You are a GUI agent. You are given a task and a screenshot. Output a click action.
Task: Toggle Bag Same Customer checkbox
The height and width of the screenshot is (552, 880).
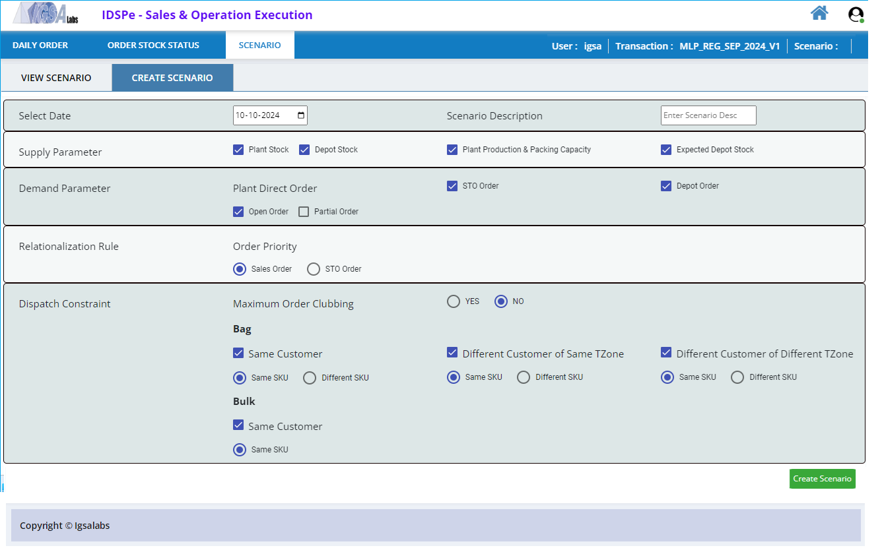(x=238, y=353)
